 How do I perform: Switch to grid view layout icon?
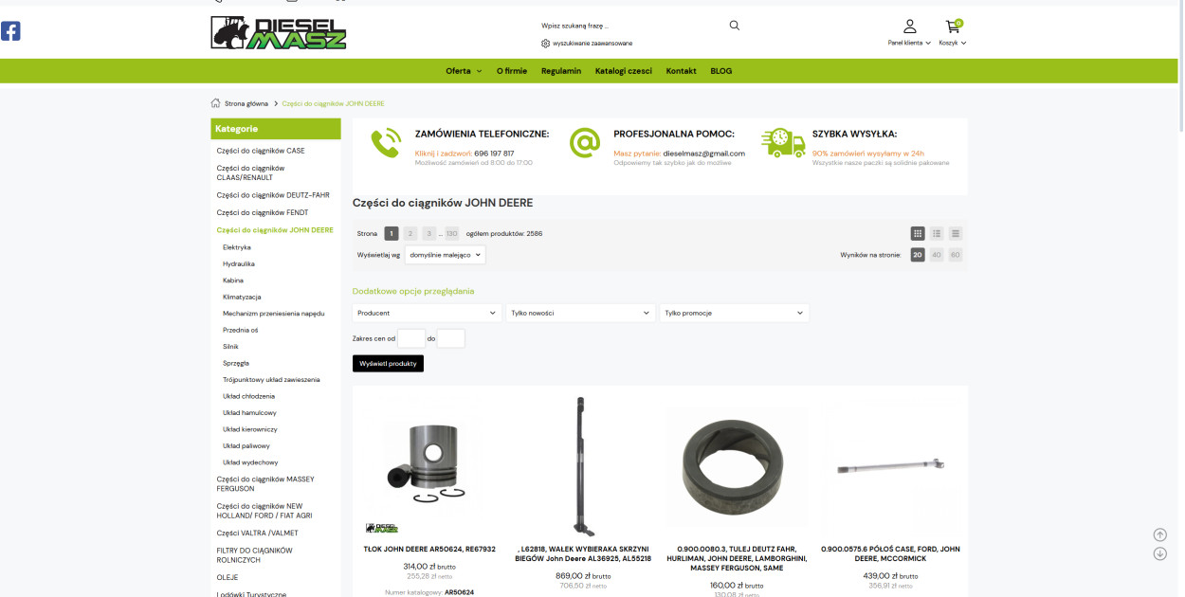point(917,233)
